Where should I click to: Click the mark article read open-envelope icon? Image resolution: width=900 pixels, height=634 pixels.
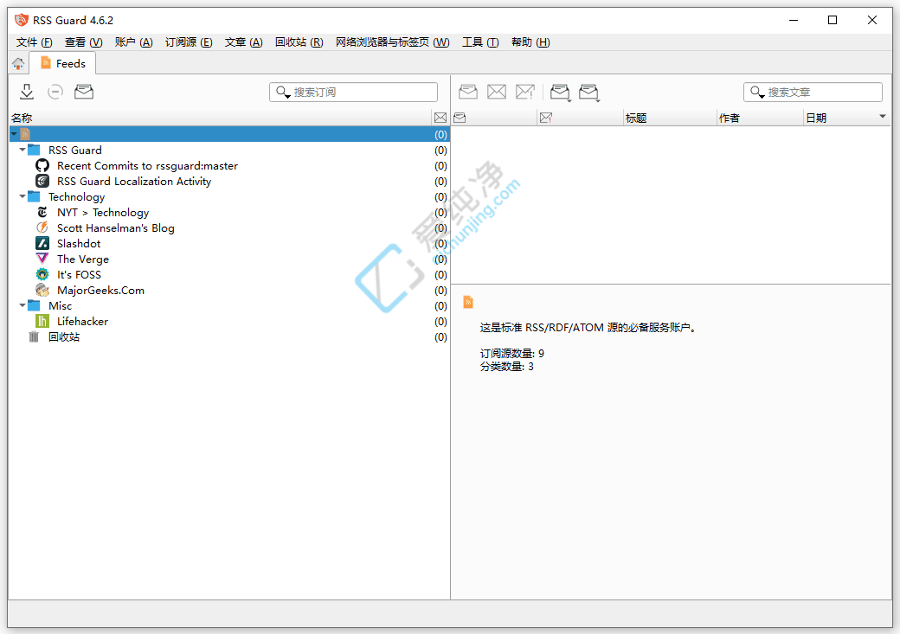coord(468,92)
